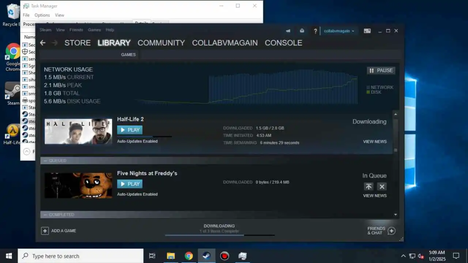This screenshot has width=468, height=263.
Task: Open Task View on taskbar
Action: pyautogui.click(x=152, y=256)
